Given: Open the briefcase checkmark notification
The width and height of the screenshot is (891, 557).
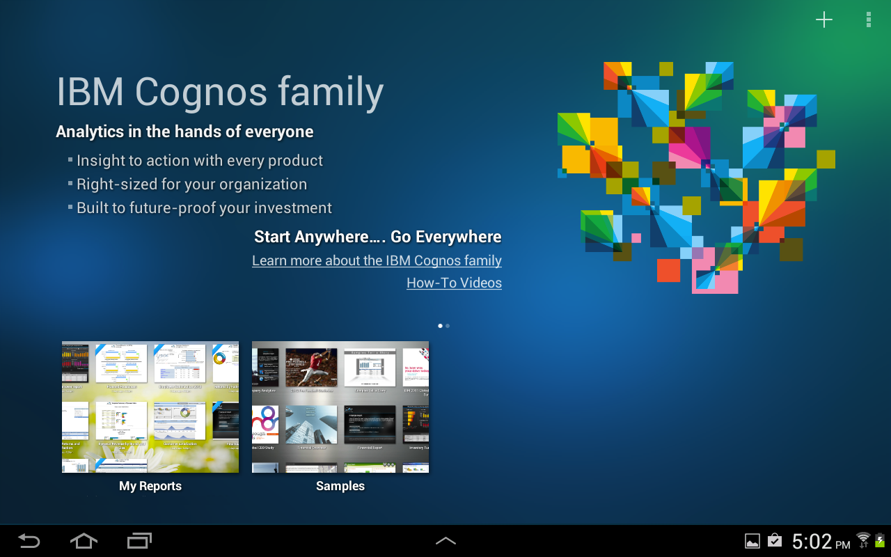Looking at the screenshot, I should (x=774, y=541).
